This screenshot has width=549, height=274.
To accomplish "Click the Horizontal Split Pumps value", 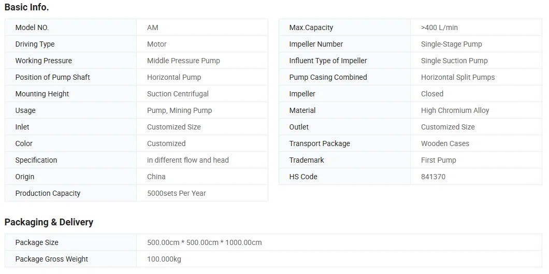I will [458, 77].
